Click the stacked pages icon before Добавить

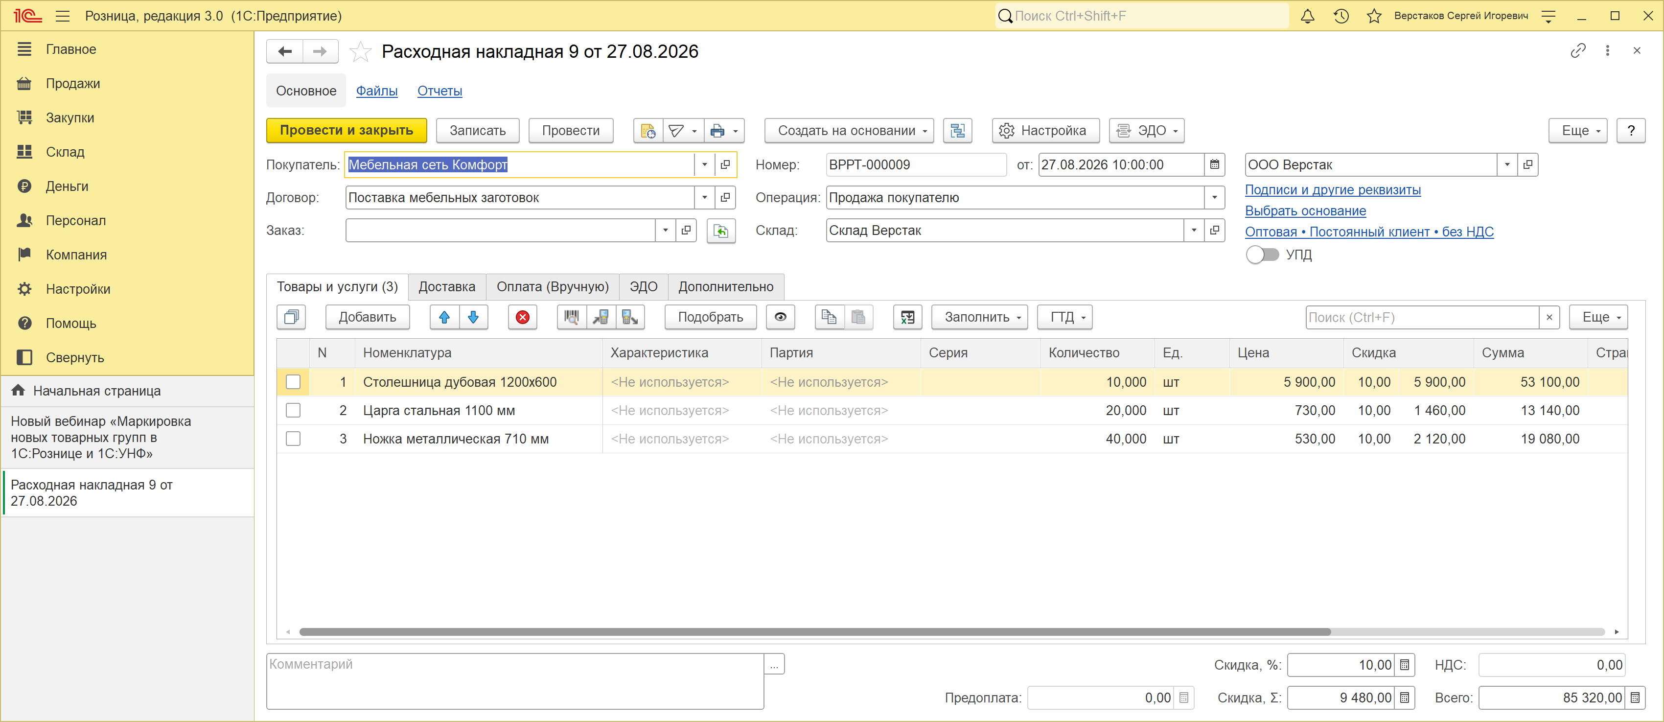tap(291, 317)
